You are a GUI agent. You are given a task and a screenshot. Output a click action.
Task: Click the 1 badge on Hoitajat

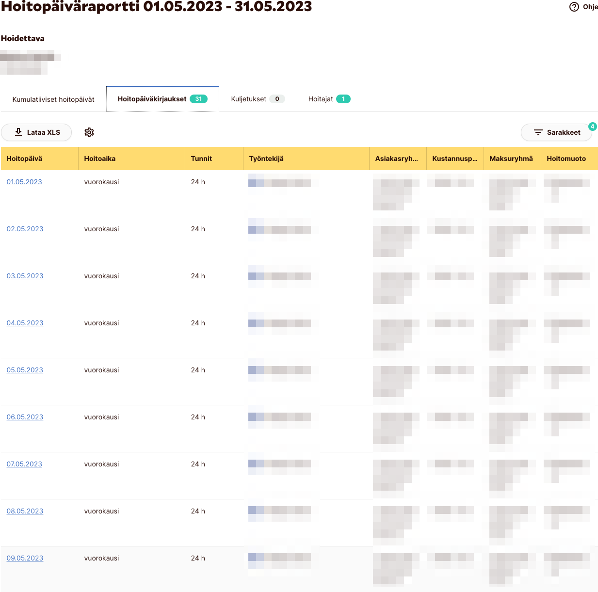pyautogui.click(x=343, y=99)
